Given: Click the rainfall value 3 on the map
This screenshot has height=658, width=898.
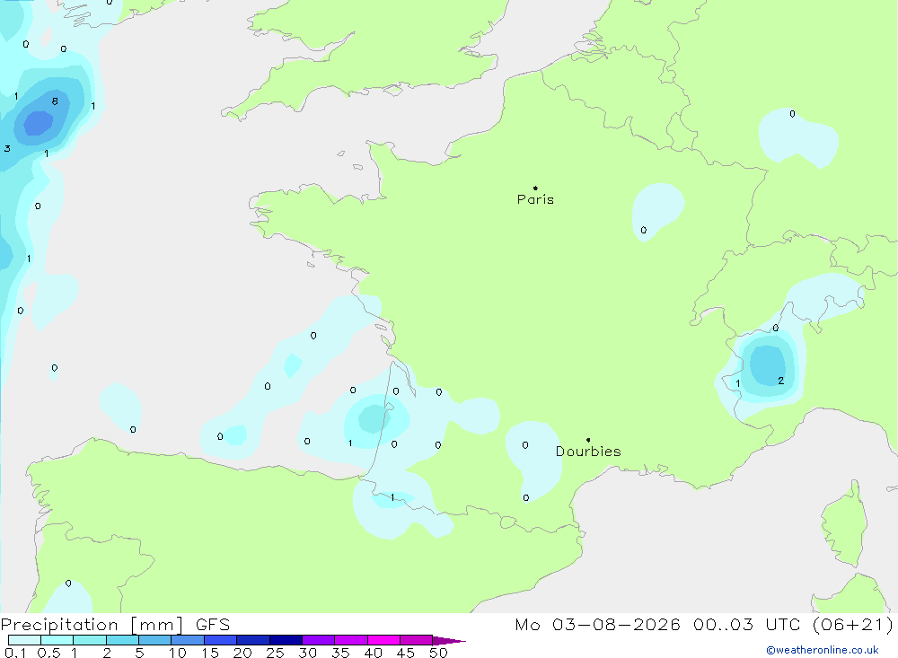Looking at the screenshot, I should (7, 148).
